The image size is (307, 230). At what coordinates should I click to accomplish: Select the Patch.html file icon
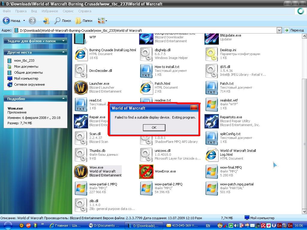click(146, 88)
